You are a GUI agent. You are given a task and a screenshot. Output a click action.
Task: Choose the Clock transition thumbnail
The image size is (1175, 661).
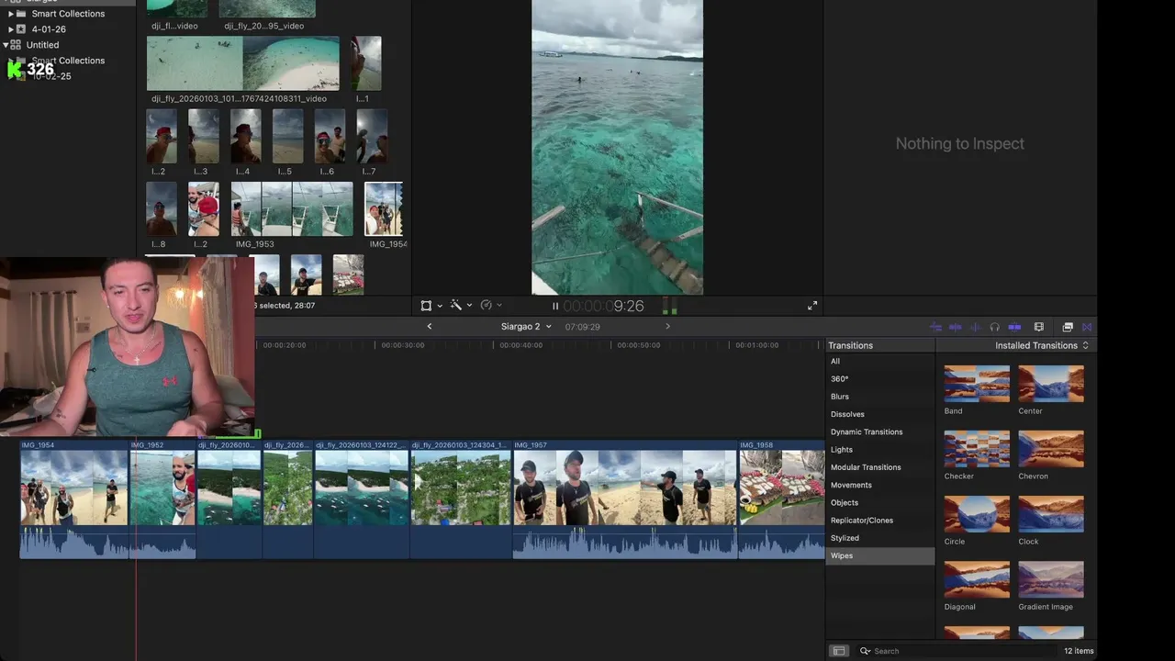click(1051, 514)
